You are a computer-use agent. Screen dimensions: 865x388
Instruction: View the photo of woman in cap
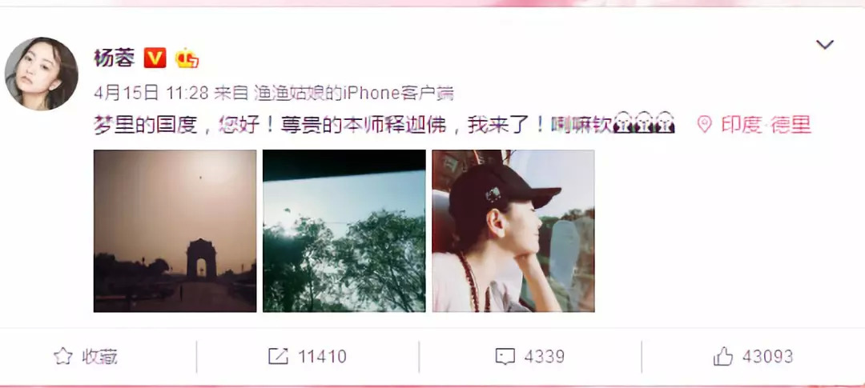(x=513, y=231)
